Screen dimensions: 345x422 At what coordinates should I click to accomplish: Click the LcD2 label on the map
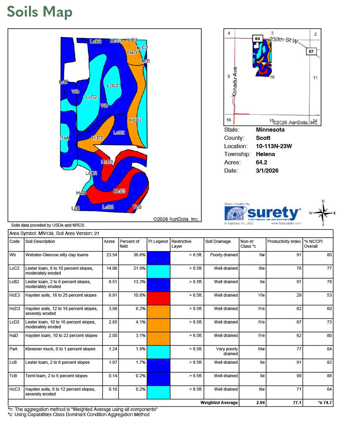pyautogui.click(x=97, y=138)
